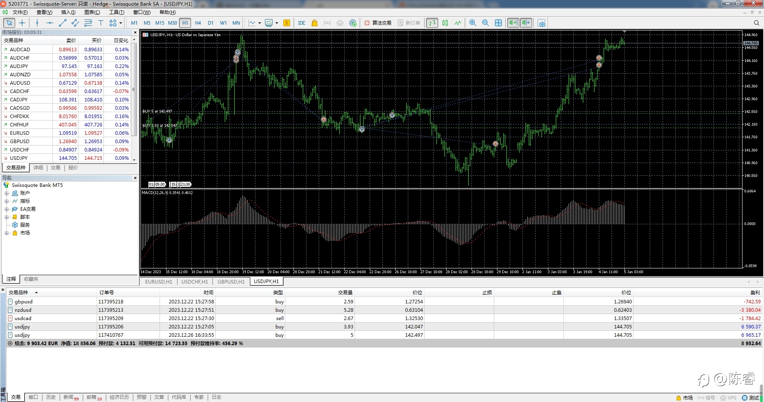The width and height of the screenshot is (764, 402).
Task: Select the EURUSD row in market watch
Action: 20,133
